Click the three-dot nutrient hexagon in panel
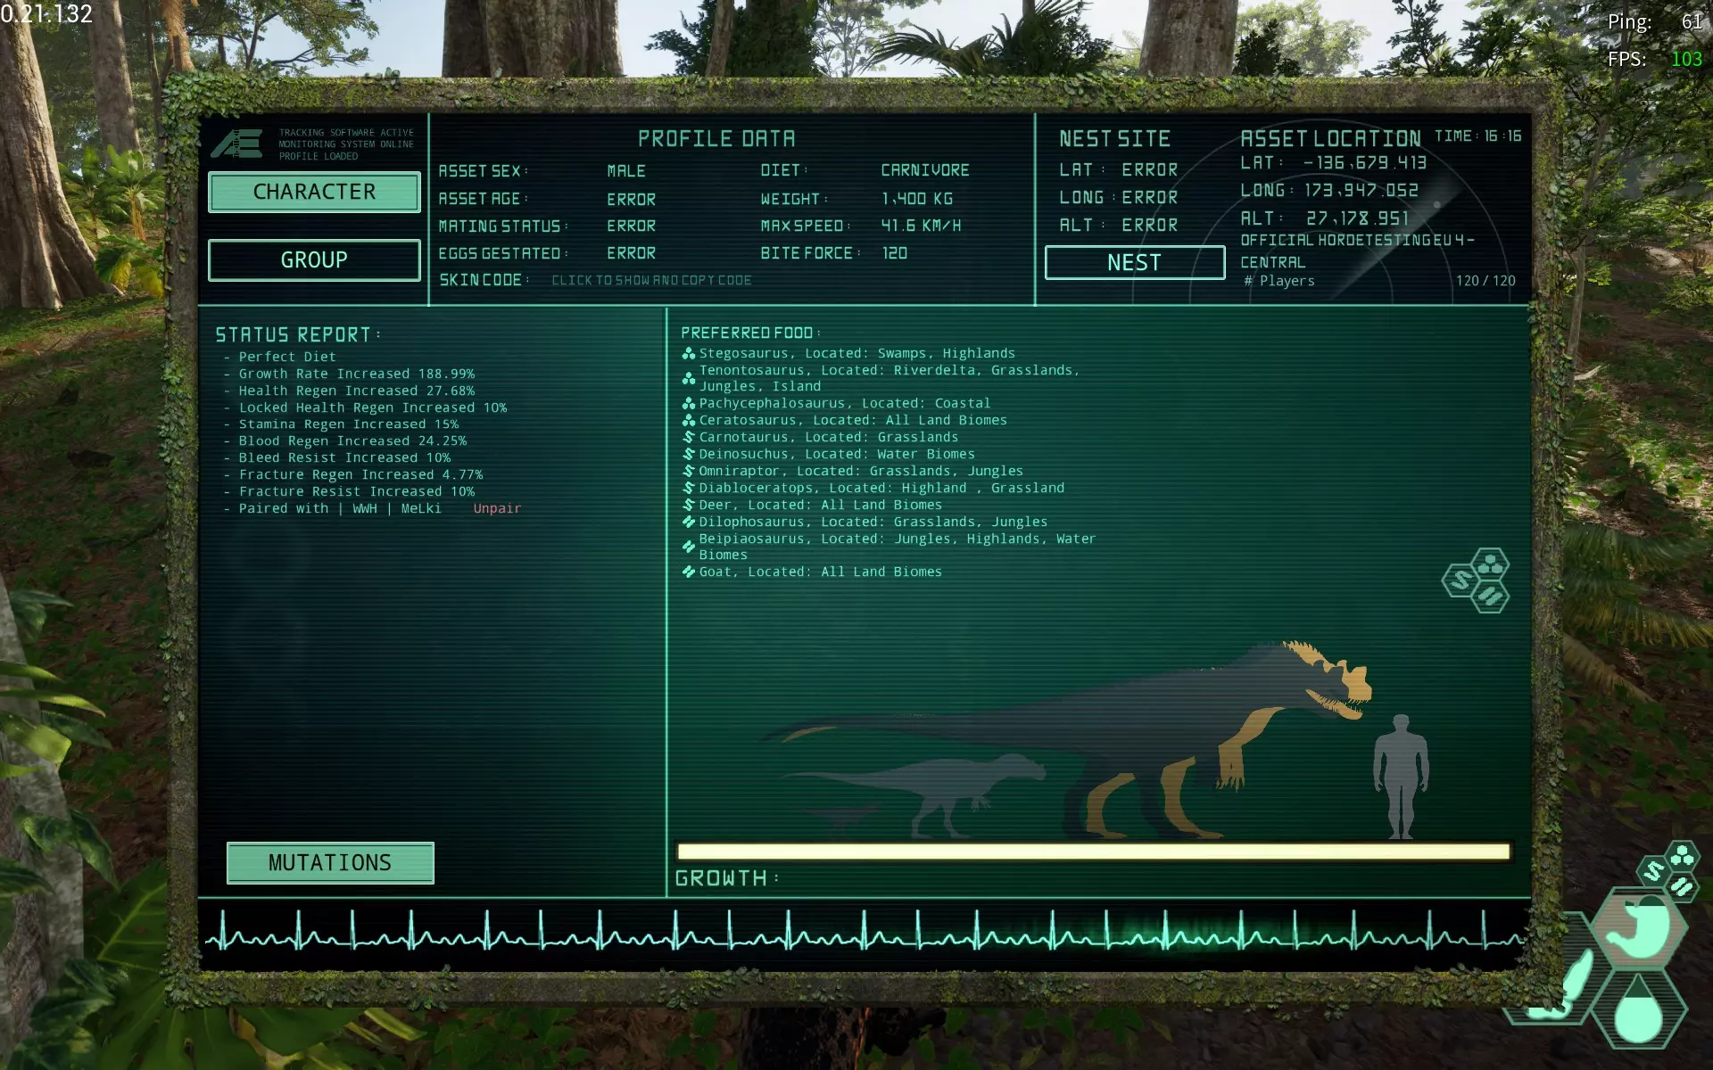Viewport: 1713px width, 1070px height. (x=1490, y=564)
